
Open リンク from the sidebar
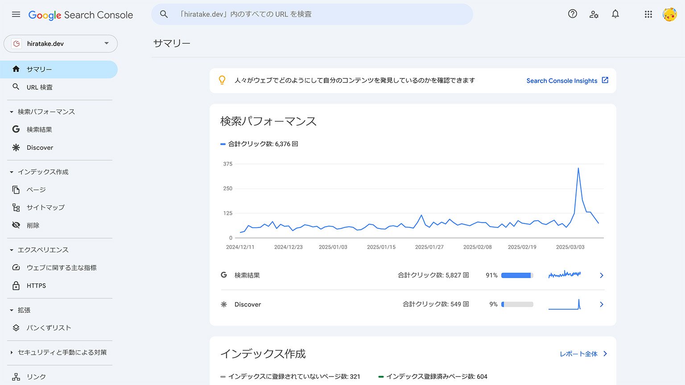coord(59,377)
